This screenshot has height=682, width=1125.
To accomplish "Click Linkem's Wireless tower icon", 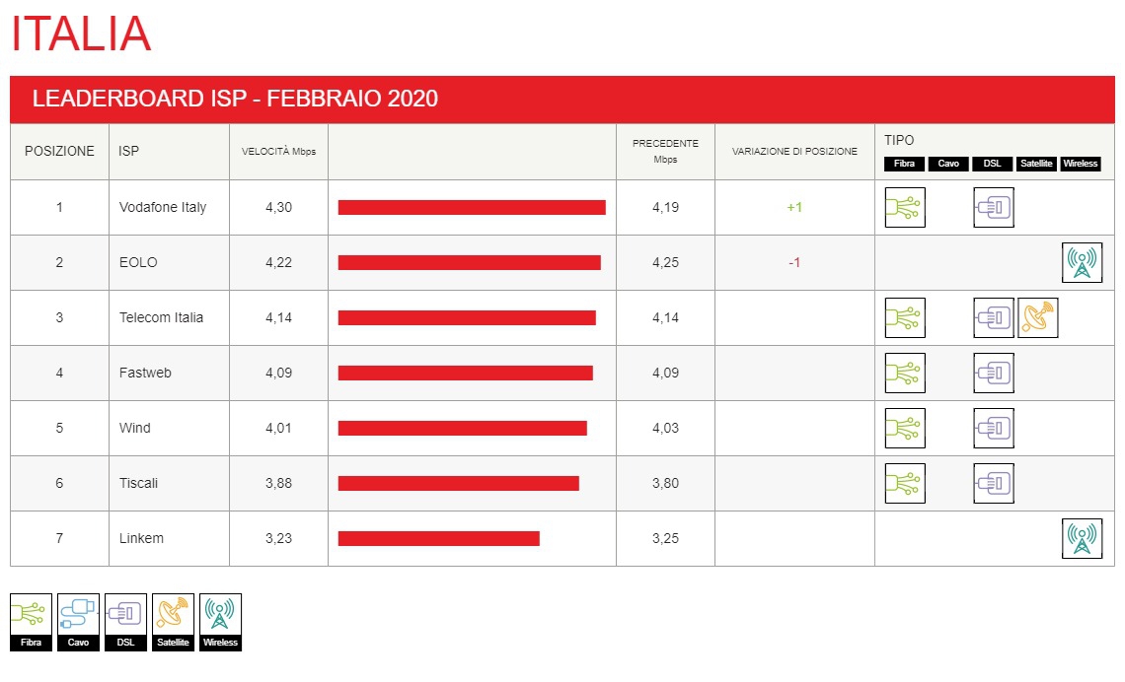I will pyautogui.click(x=1082, y=538).
